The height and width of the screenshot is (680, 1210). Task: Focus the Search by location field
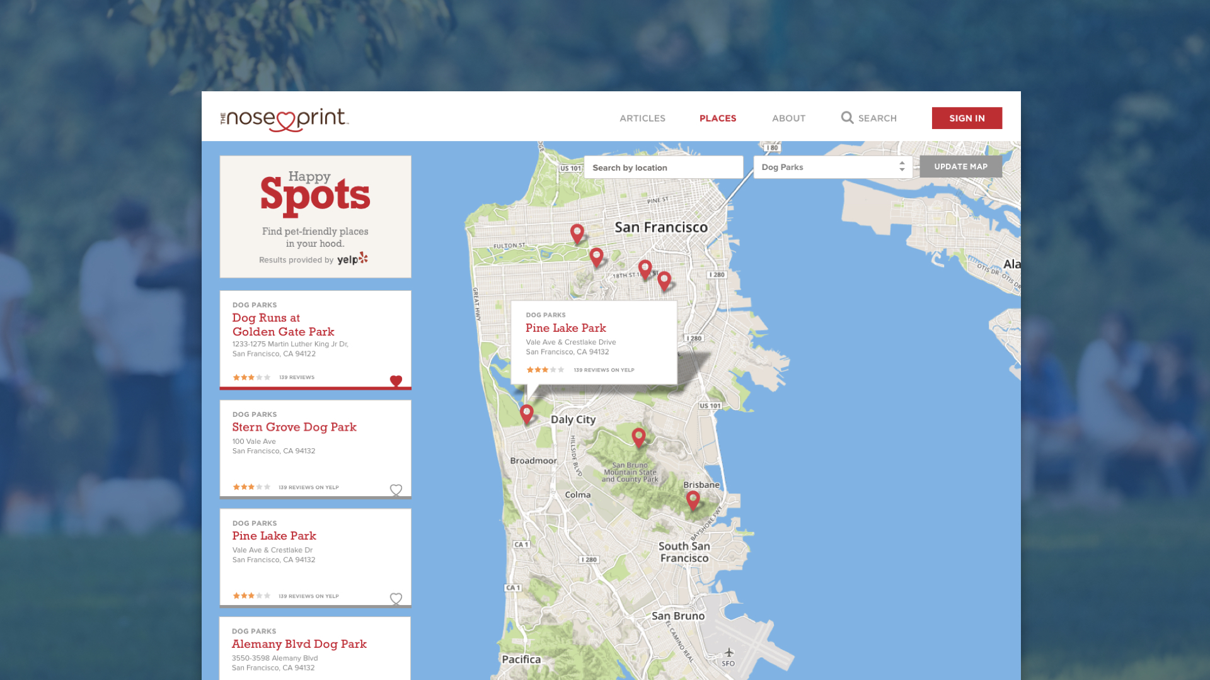664,167
